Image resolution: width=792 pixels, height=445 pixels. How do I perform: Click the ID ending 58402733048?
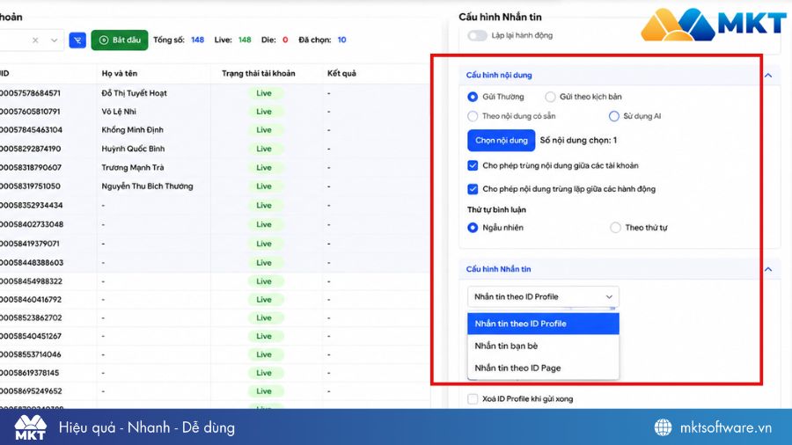click(x=32, y=224)
